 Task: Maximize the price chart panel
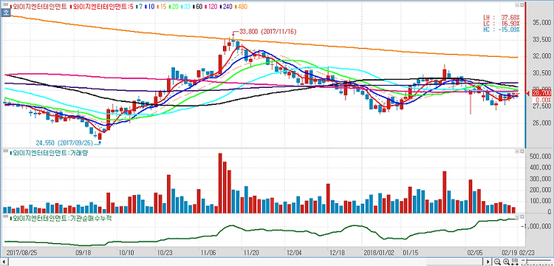click(521, 5)
